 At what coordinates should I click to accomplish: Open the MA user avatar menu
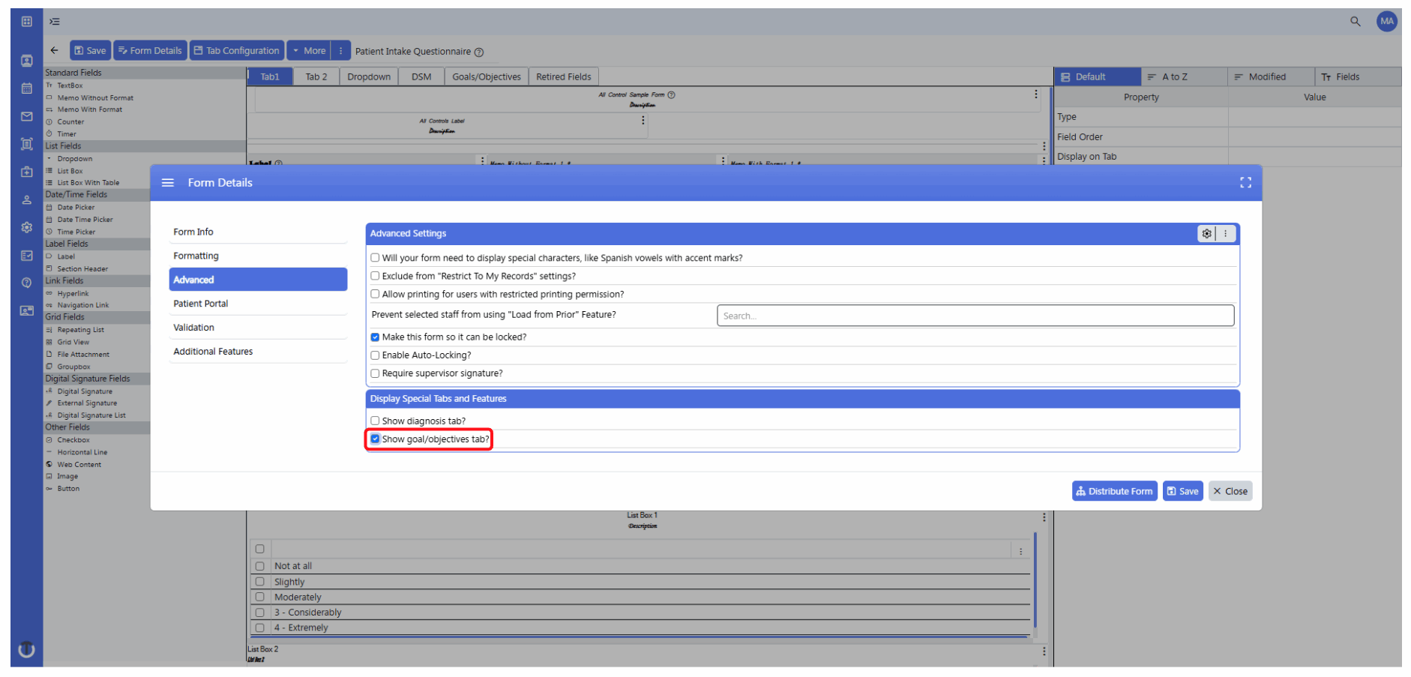(1386, 21)
